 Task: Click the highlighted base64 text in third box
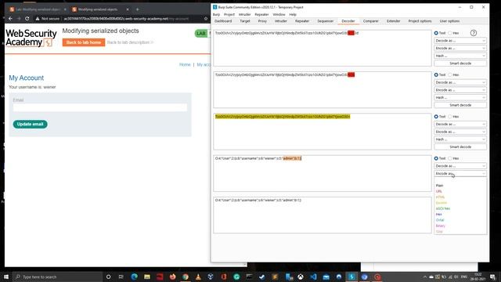pyautogui.click(x=283, y=117)
